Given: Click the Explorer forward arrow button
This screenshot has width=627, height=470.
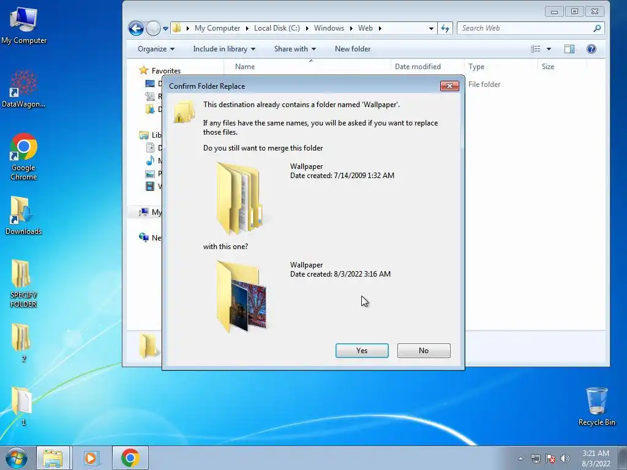Looking at the screenshot, I should click(x=152, y=28).
